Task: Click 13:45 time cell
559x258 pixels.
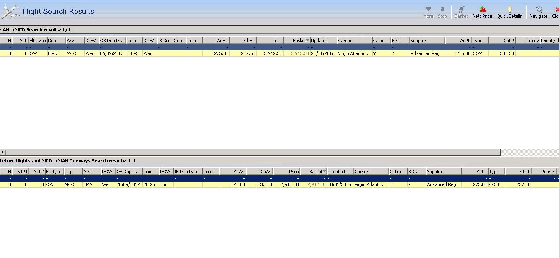Action: (x=134, y=53)
